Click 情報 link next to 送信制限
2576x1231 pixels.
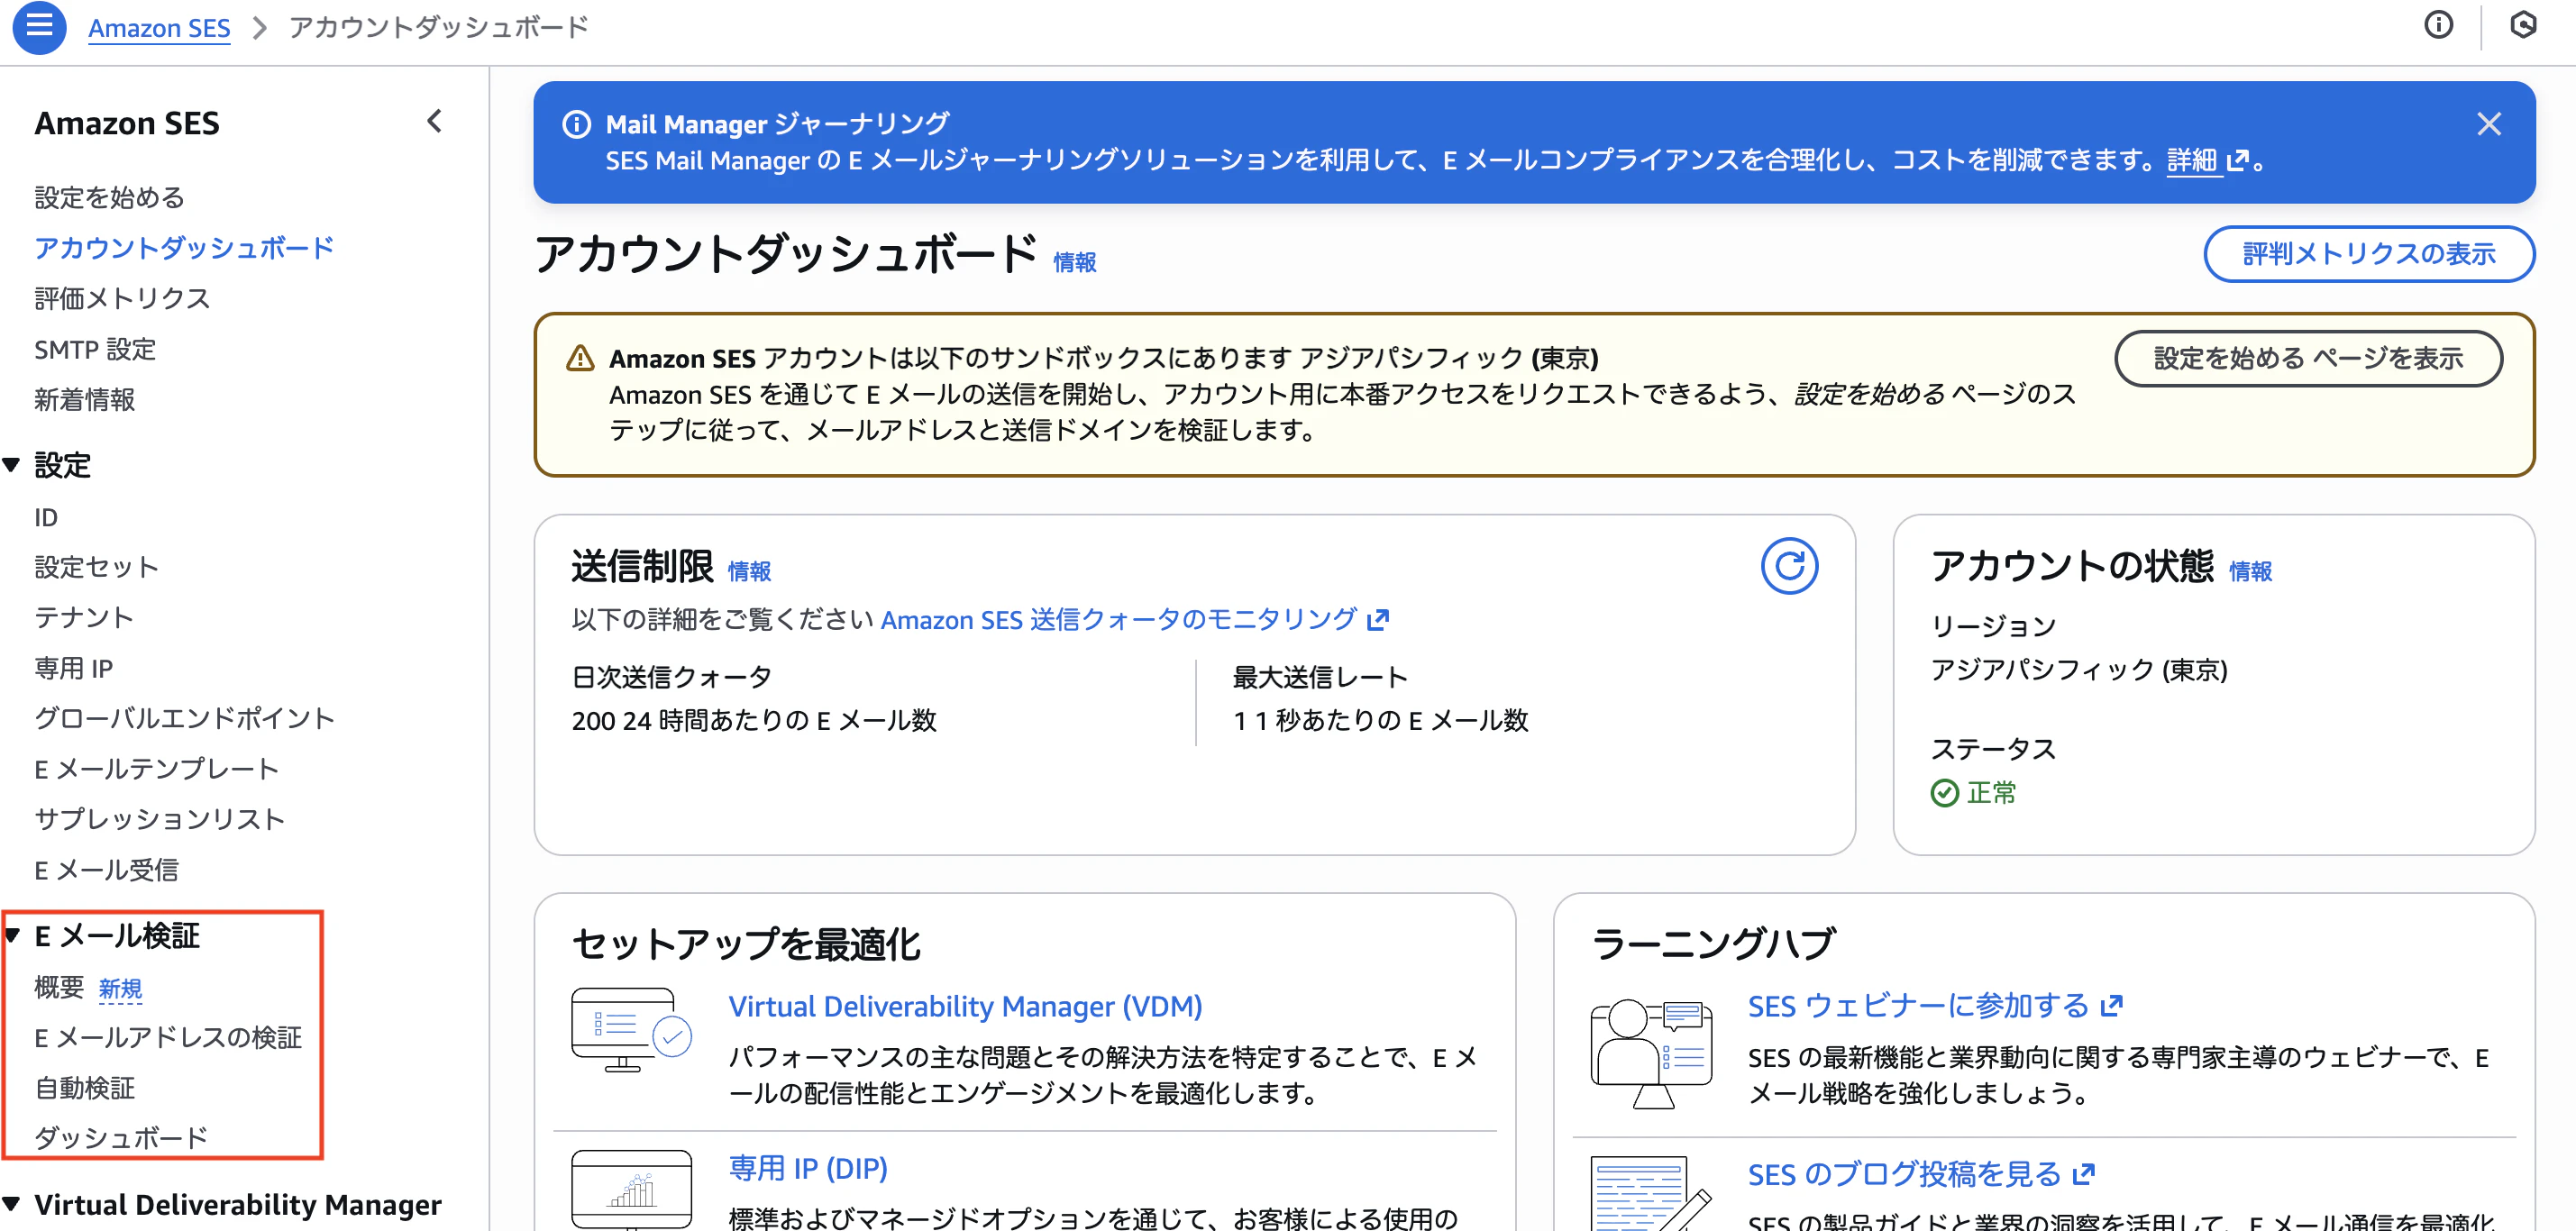[x=749, y=571]
